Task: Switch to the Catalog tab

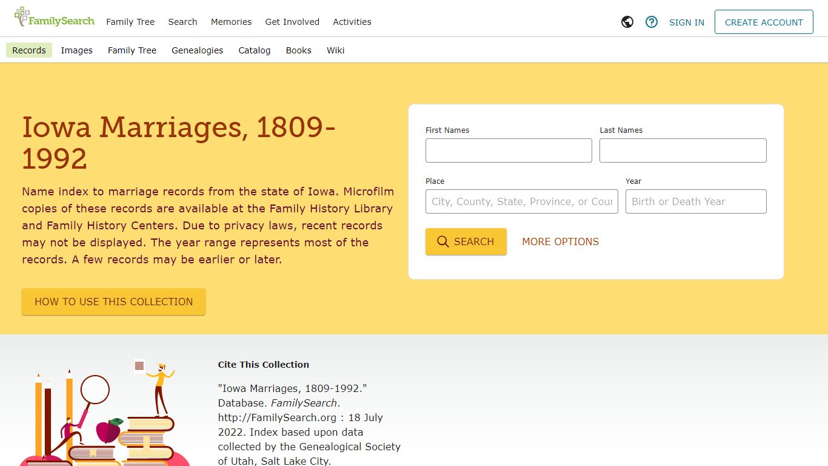Action: click(255, 50)
